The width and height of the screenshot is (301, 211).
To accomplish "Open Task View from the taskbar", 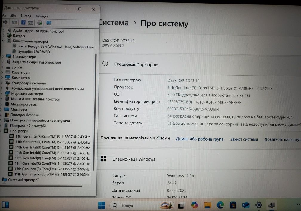I will [181, 205].
